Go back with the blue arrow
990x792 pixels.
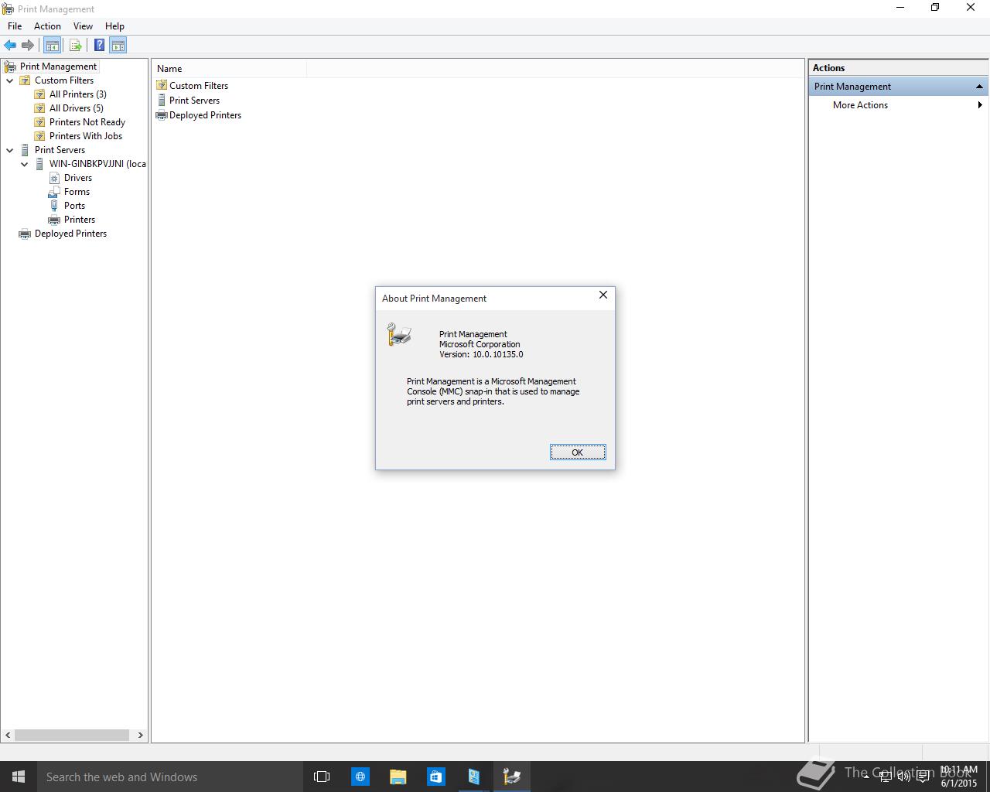[10, 45]
